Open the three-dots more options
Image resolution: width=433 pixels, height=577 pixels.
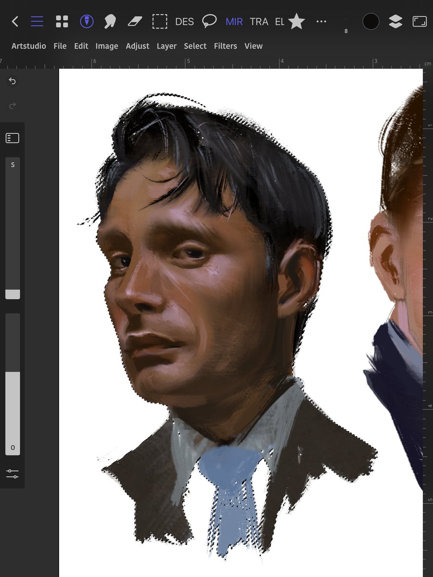point(321,21)
